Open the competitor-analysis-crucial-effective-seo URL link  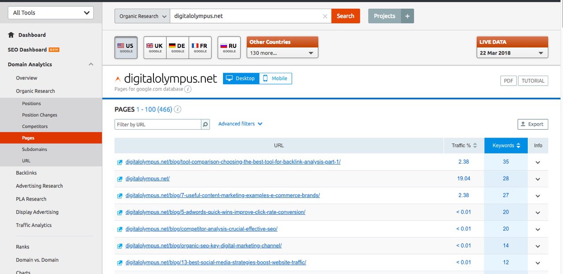[201, 229]
